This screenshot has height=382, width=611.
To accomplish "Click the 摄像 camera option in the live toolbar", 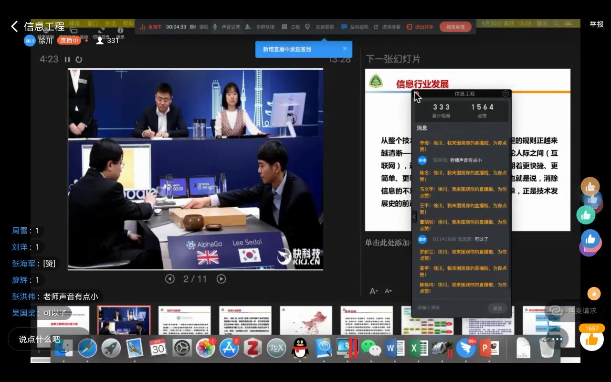I will (x=200, y=27).
